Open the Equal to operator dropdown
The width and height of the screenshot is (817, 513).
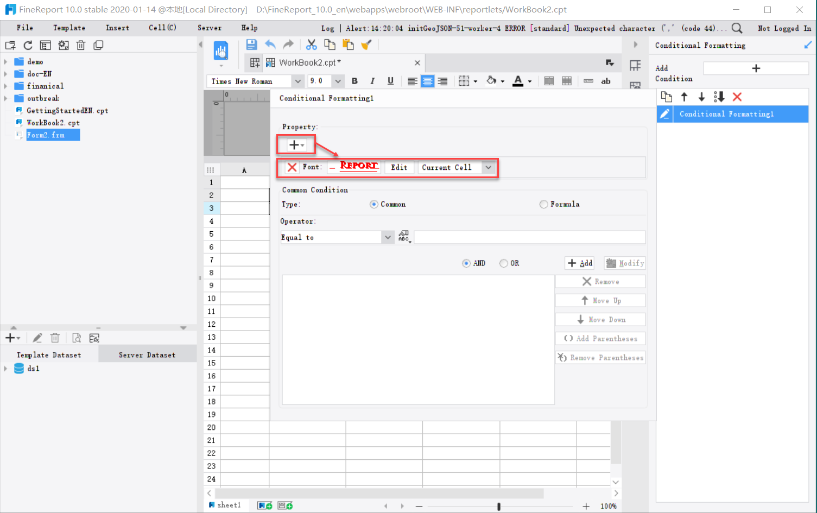[x=388, y=237]
